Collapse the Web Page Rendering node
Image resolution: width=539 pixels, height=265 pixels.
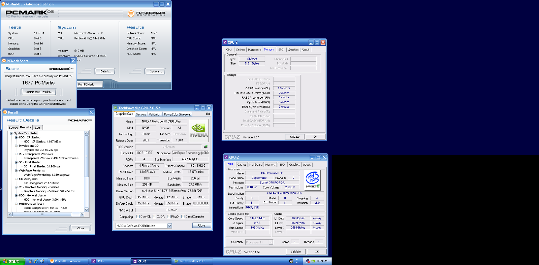16,170
